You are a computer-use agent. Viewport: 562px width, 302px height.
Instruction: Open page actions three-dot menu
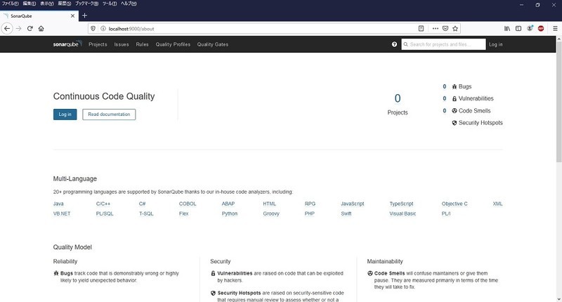tap(435, 29)
